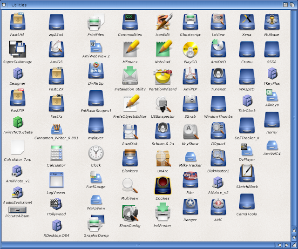Launch the USBInspector icon

(163, 104)
